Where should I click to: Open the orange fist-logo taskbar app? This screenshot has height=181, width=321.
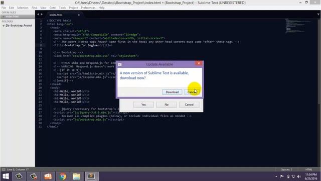point(48,176)
